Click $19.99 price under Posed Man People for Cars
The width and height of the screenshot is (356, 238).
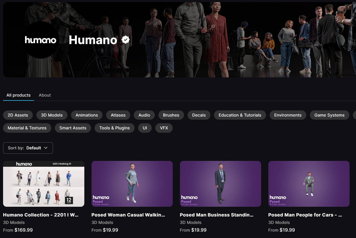287,230
